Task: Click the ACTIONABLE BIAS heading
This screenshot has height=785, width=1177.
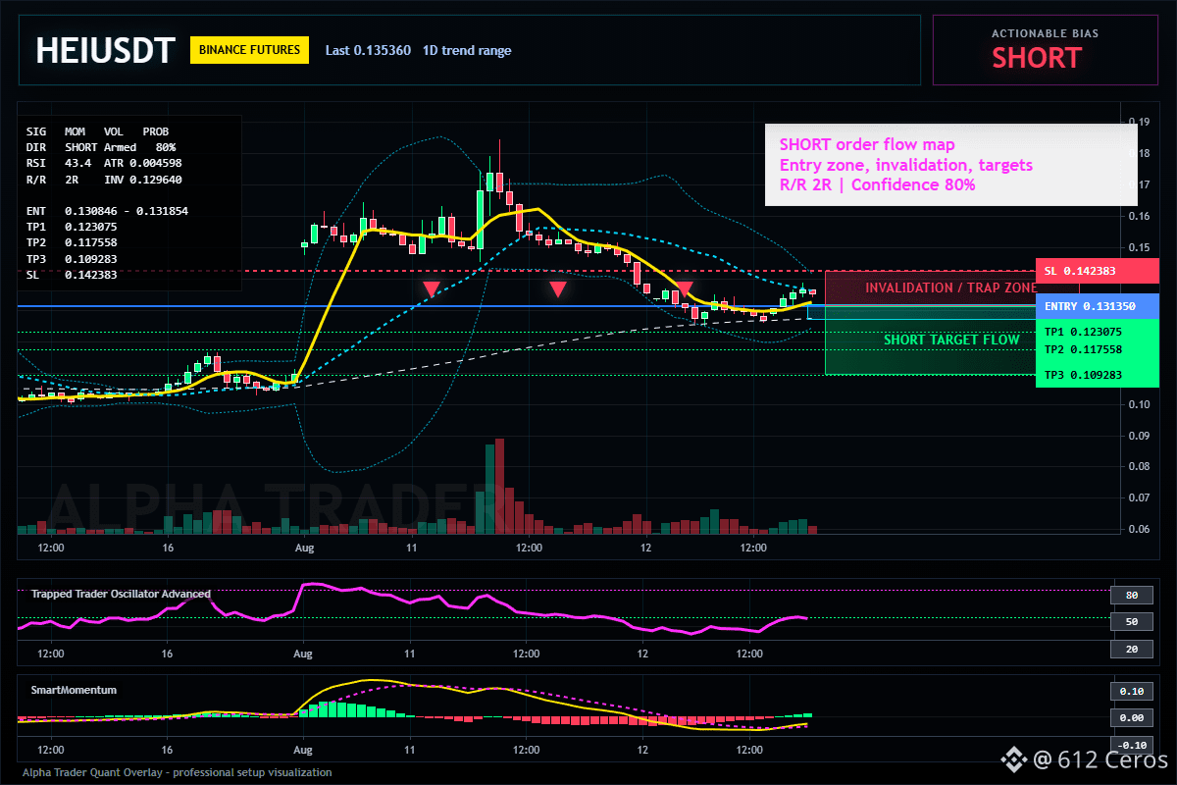Action: click(1045, 33)
